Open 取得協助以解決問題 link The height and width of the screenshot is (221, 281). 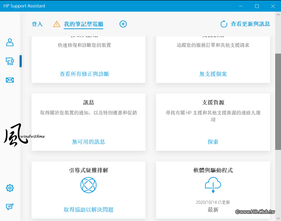89,209
